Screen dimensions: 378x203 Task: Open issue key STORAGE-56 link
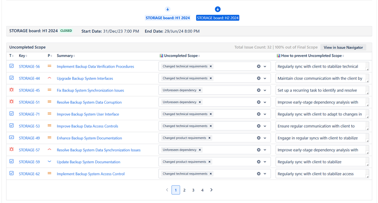pyautogui.click(x=29, y=67)
